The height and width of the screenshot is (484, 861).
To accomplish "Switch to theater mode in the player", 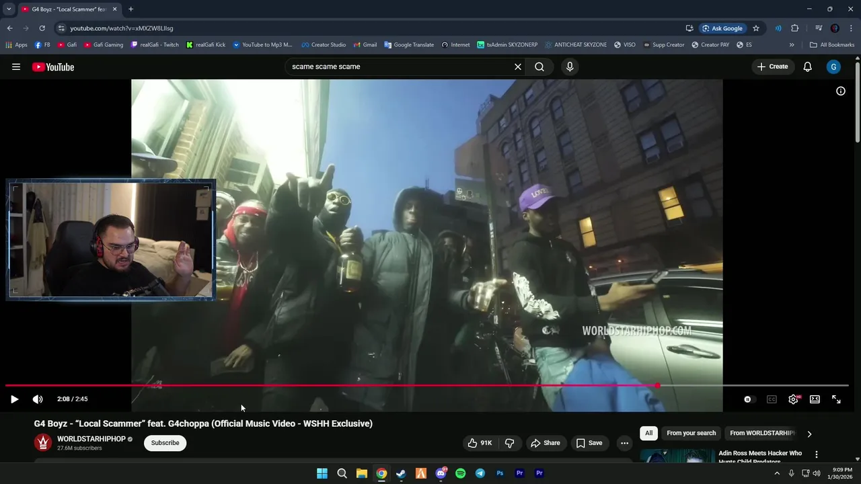I will coord(815,399).
